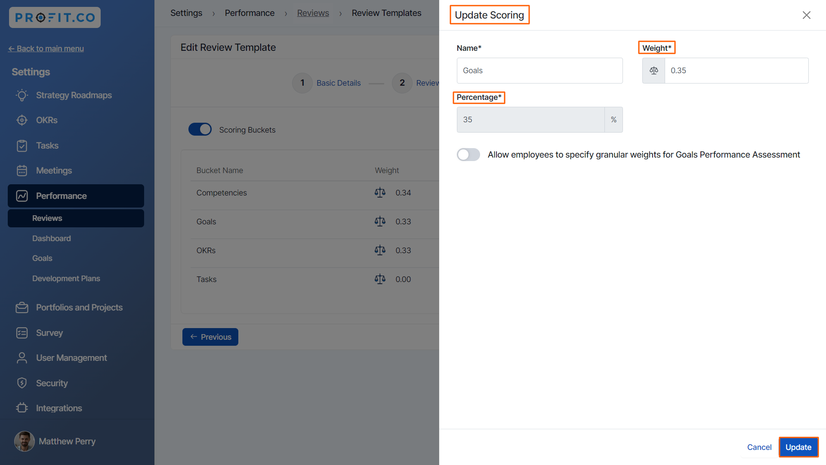Image resolution: width=826 pixels, height=465 pixels.
Task: Click the Portfolios and Projects briefcase icon
Action: coord(22,307)
